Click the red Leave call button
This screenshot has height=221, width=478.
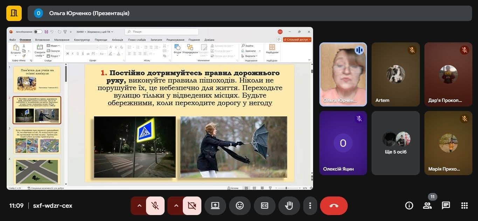click(333, 206)
